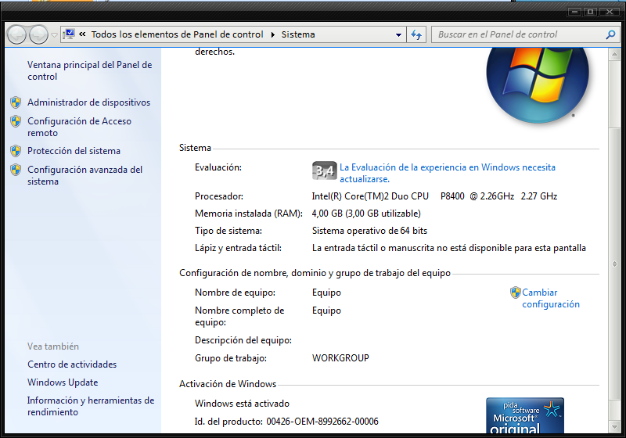Close the Sistema window

(x=610, y=12)
